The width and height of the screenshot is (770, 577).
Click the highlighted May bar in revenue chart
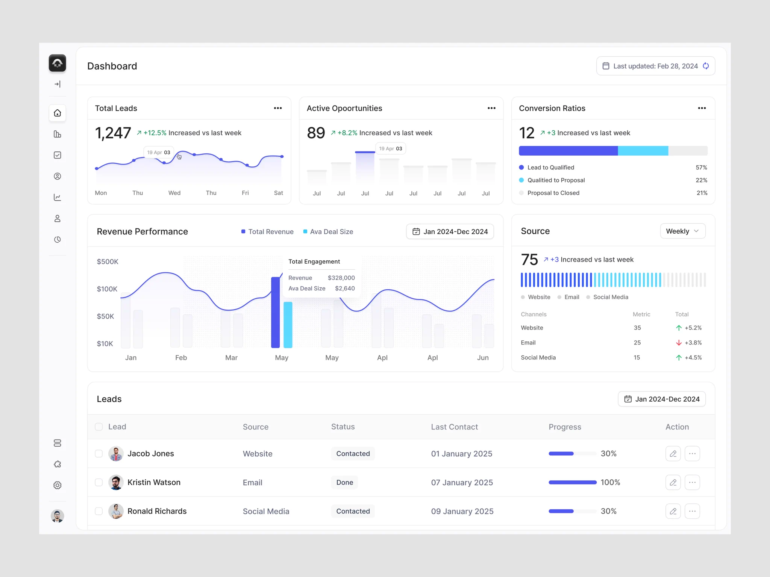click(x=276, y=313)
